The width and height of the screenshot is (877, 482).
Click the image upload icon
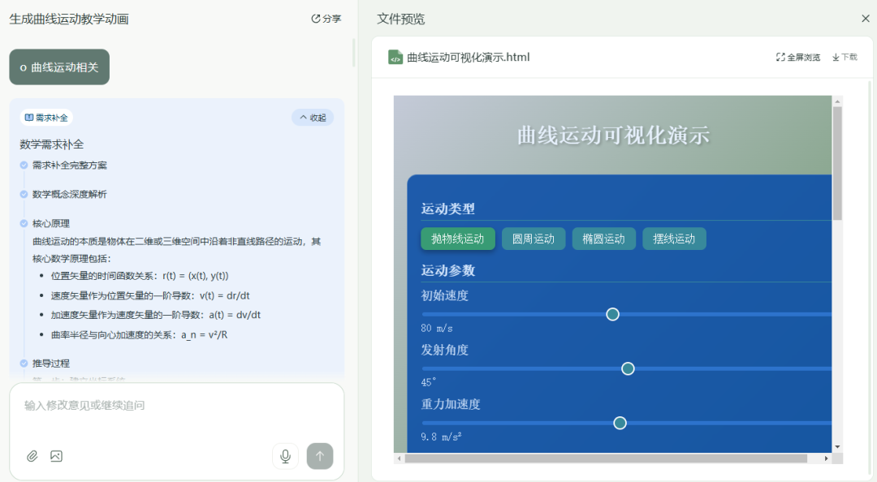(x=56, y=456)
